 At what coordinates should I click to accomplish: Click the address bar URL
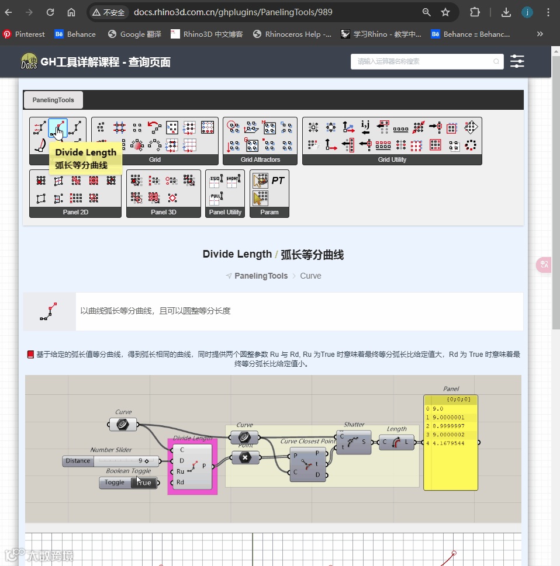(233, 12)
